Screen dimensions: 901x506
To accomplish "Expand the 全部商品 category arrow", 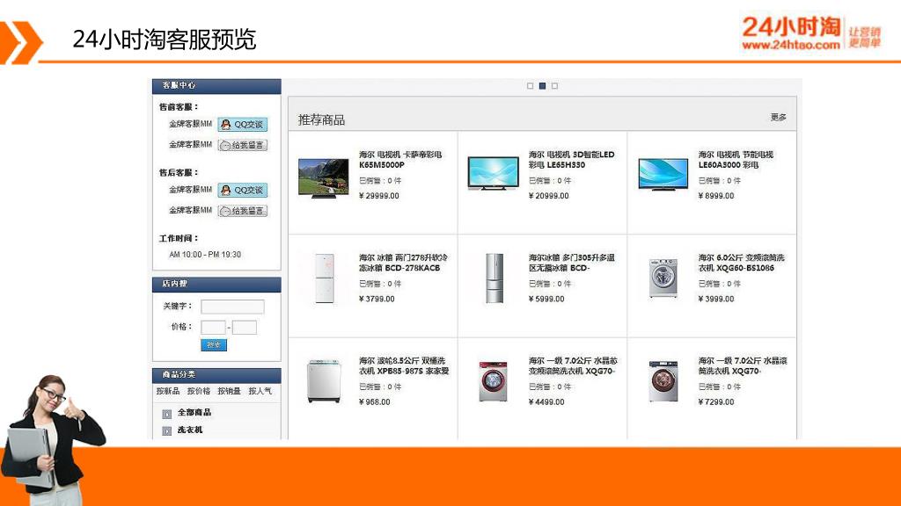I will tap(166, 414).
